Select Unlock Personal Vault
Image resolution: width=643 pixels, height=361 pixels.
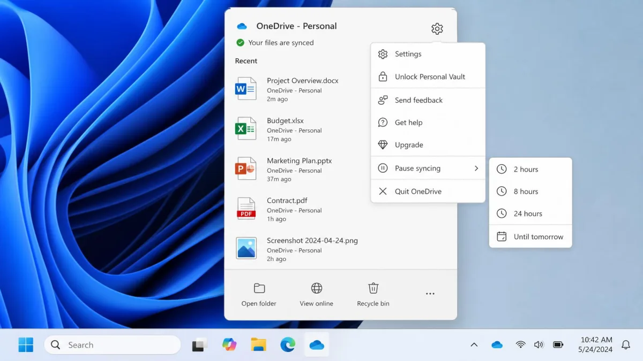(428, 76)
